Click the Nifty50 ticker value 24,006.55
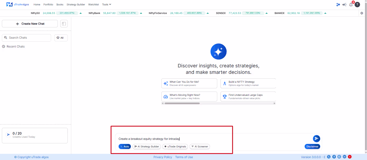367x160 pixels. point(49,13)
